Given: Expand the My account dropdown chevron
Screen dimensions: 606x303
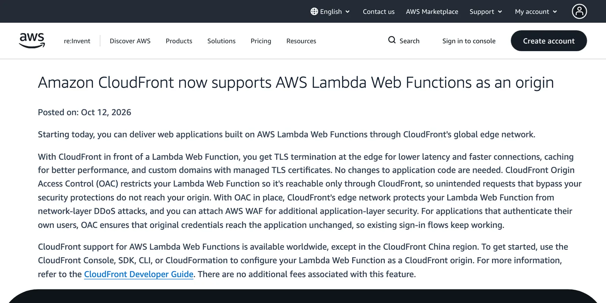Looking at the screenshot, I should (555, 12).
